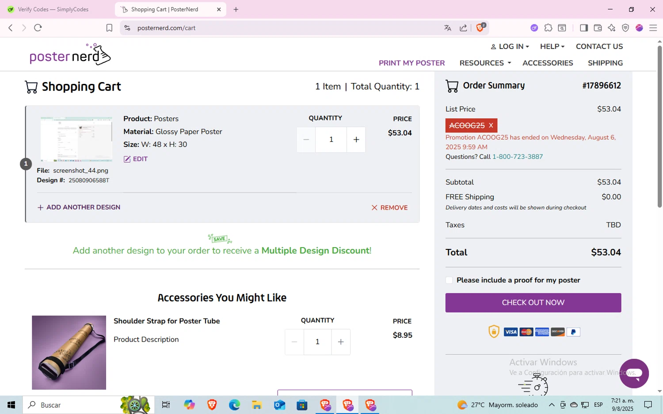Go back with the browser back arrow
Screen dimensions: 663x414
tap(11, 28)
